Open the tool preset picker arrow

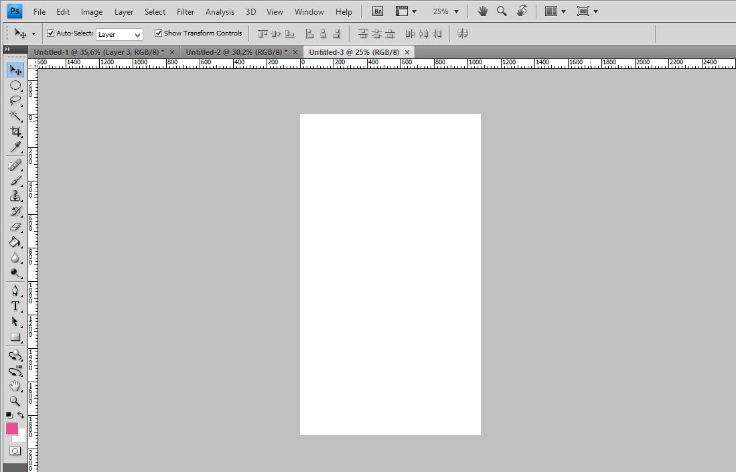(x=33, y=33)
